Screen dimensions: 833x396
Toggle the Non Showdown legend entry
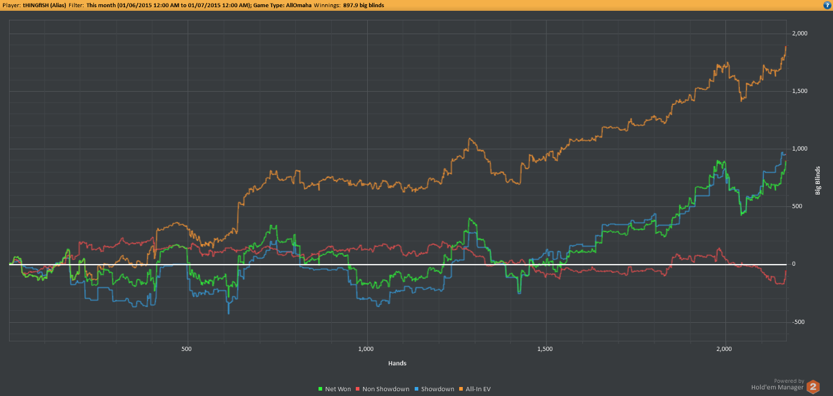383,389
